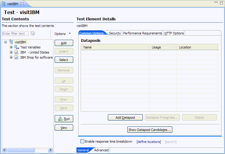Switch to the Security tab

pyautogui.click(x=115, y=33)
